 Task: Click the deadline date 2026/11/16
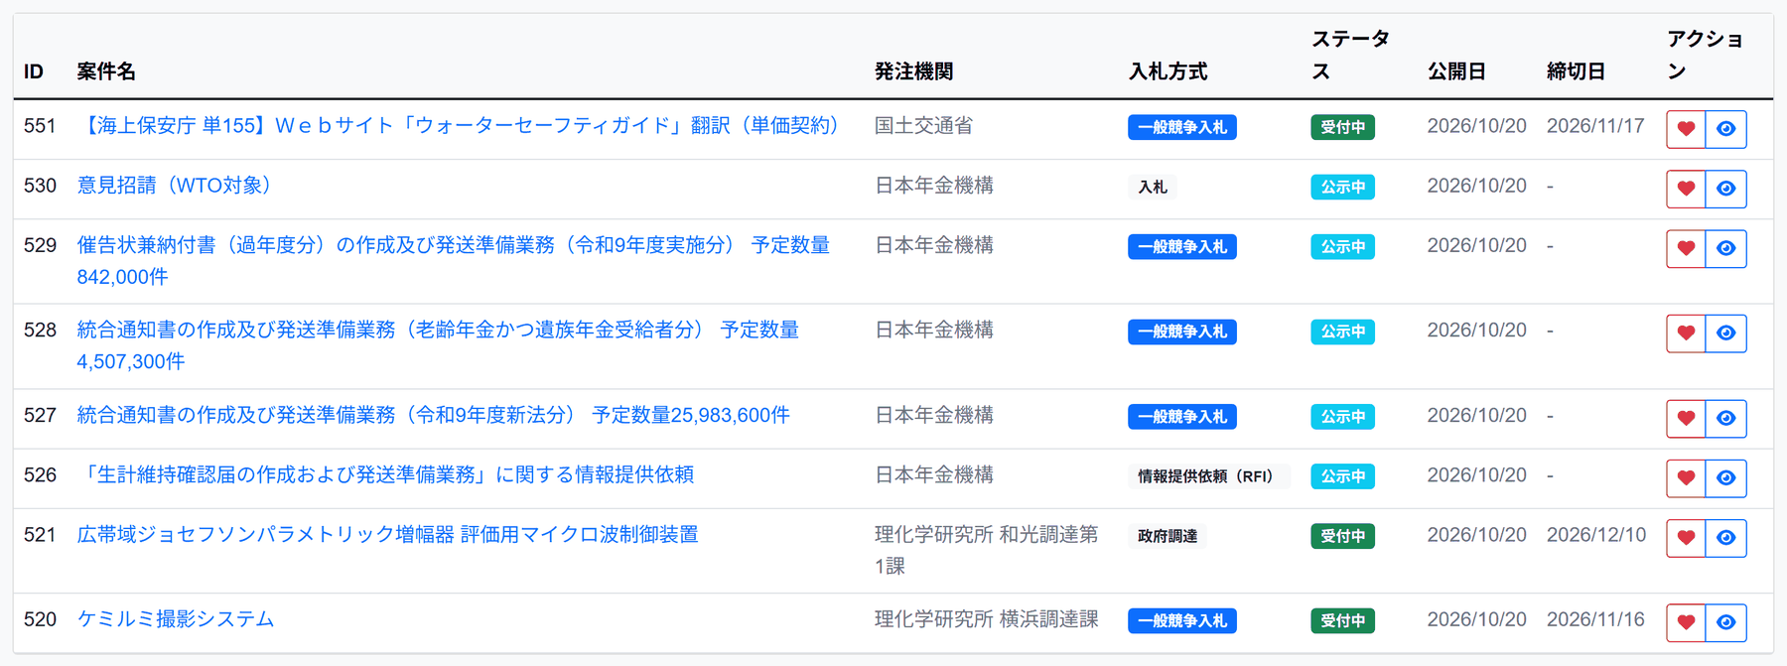click(1595, 619)
